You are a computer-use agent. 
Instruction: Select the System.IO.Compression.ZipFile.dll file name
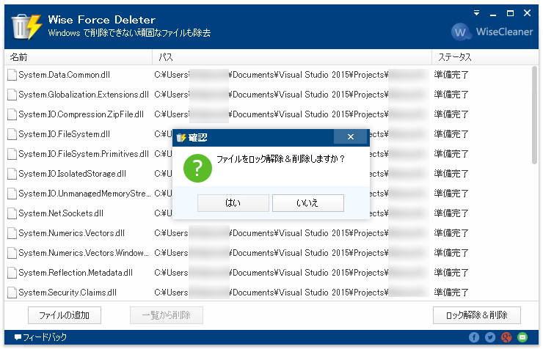click(x=81, y=114)
